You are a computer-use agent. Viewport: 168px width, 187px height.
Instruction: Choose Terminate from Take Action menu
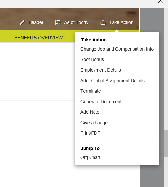coord(91,91)
